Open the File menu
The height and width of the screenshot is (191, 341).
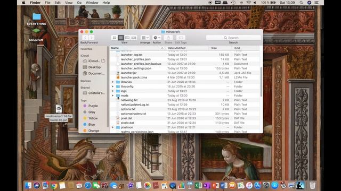point(47,3)
